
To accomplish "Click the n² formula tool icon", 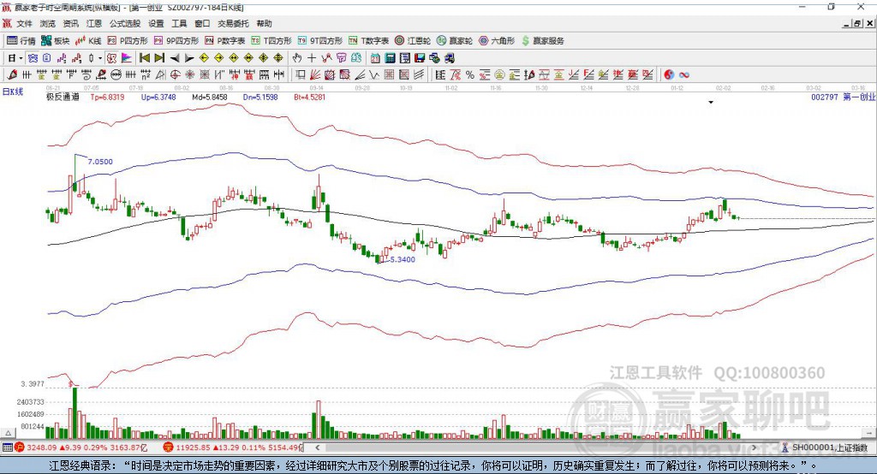I will (146, 75).
